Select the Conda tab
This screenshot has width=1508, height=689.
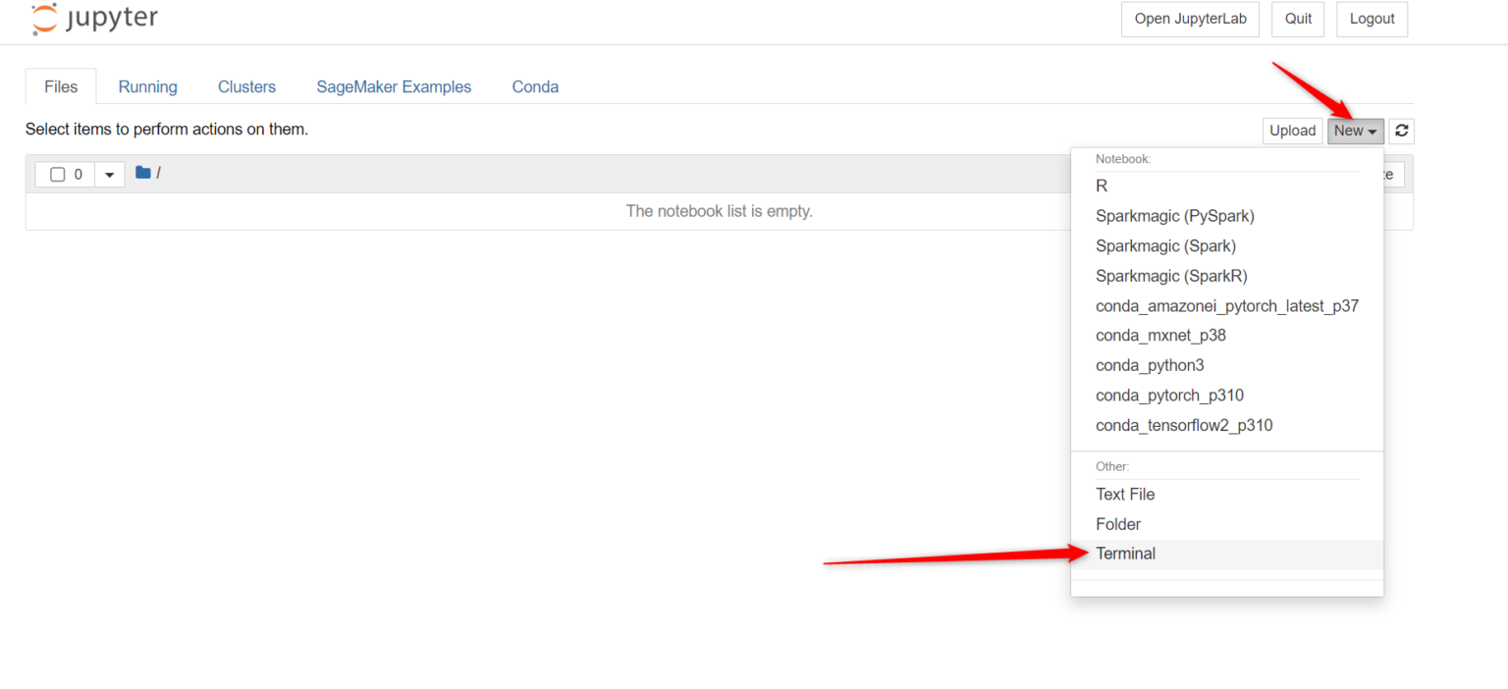(535, 86)
